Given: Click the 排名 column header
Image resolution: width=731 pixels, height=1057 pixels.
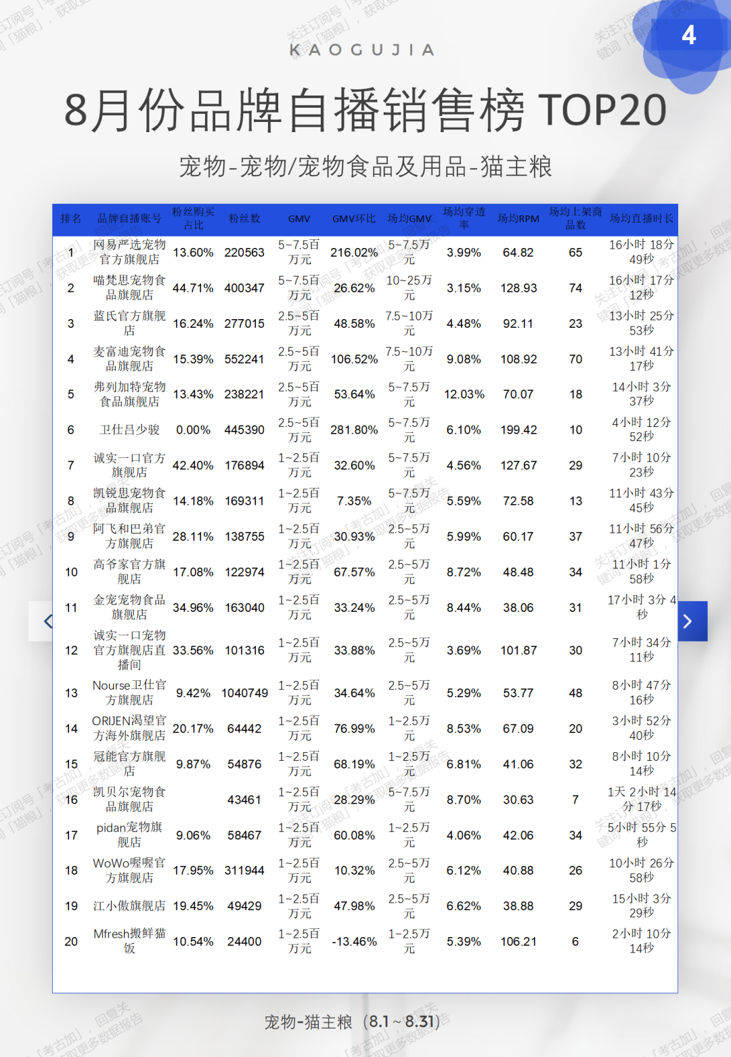Looking at the screenshot, I should (71, 219).
